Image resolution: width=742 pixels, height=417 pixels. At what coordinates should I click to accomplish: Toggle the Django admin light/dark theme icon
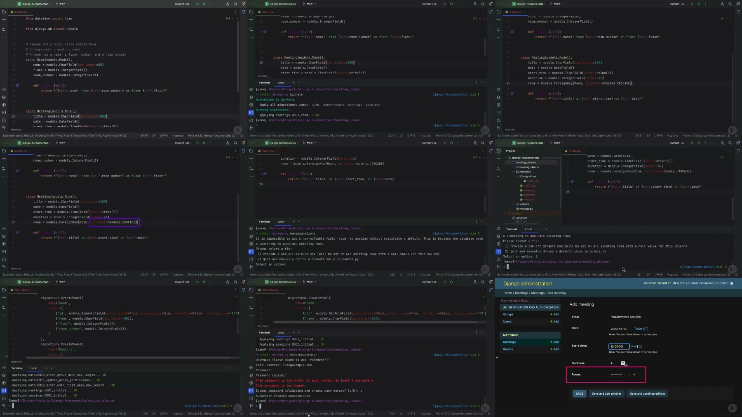tap(731, 283)
